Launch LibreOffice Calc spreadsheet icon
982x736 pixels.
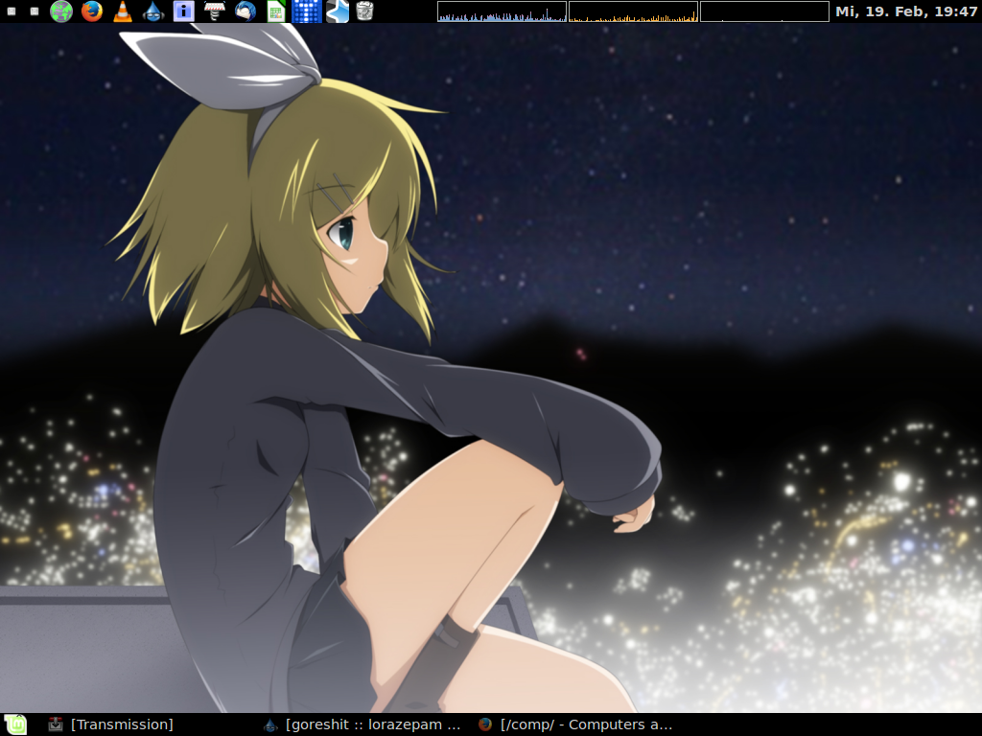click(275, 11)
